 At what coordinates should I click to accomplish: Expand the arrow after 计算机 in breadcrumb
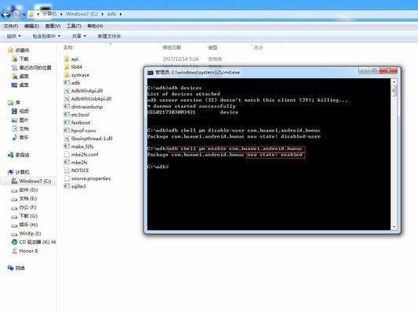click(61, 14)
